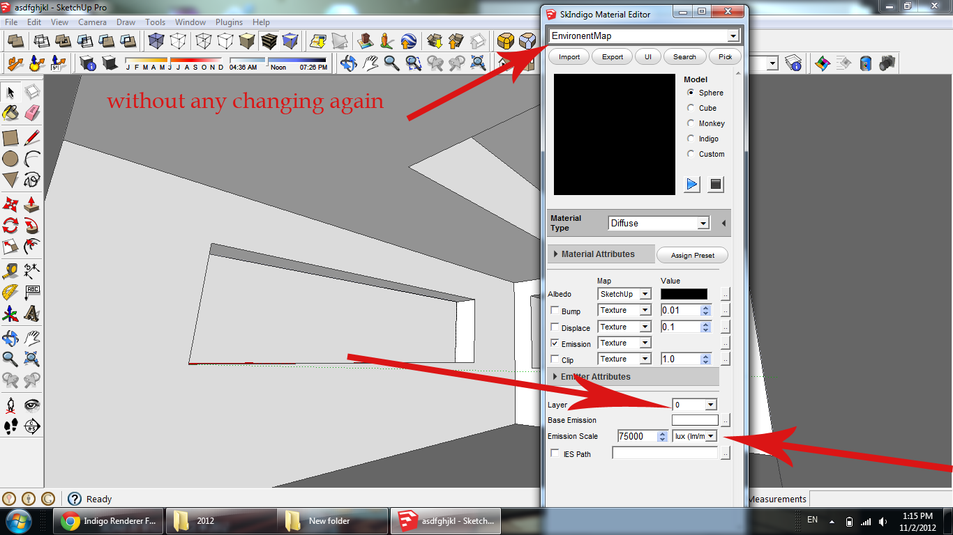Activate the Move tool with red arrows

coord(10,204)
